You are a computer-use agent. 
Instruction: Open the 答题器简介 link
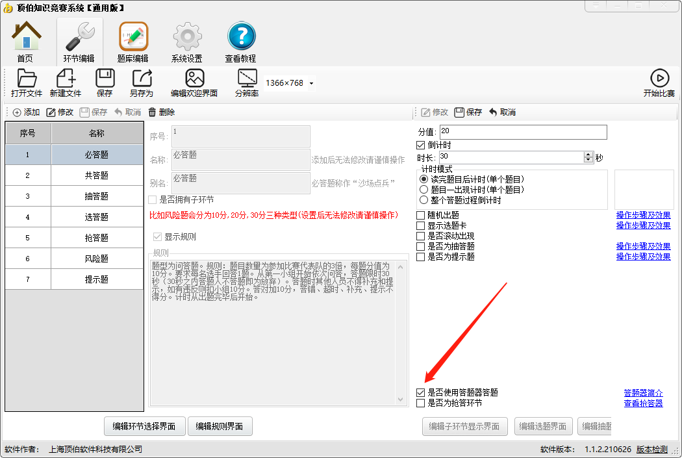pyautogui.click(x=643, y=393)
